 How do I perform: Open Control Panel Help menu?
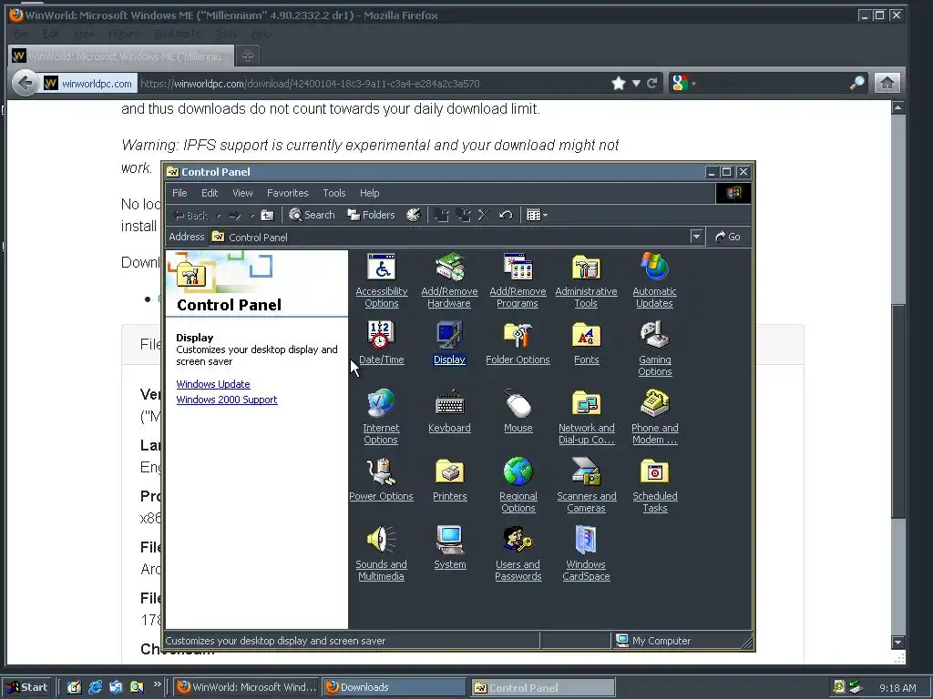(370, 193)
